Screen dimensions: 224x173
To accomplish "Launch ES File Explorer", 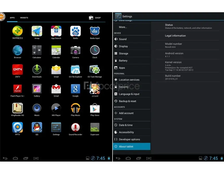I will (76, 69).
